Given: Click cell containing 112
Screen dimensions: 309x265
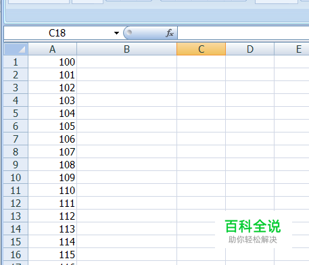Looking at the screenshot, I should 52,216.
